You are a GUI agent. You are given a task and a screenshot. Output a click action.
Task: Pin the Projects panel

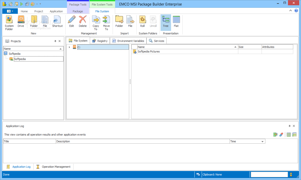(x=55, y=41)
